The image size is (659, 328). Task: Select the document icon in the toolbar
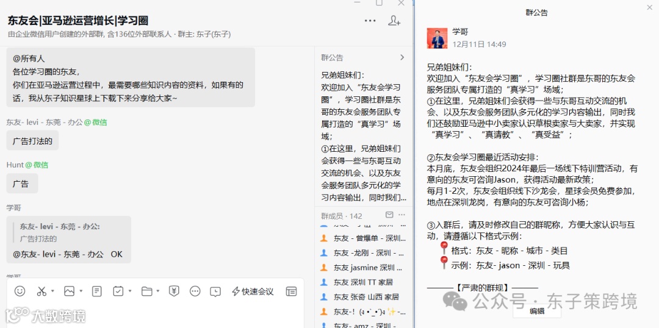click(x=96, y=291)
